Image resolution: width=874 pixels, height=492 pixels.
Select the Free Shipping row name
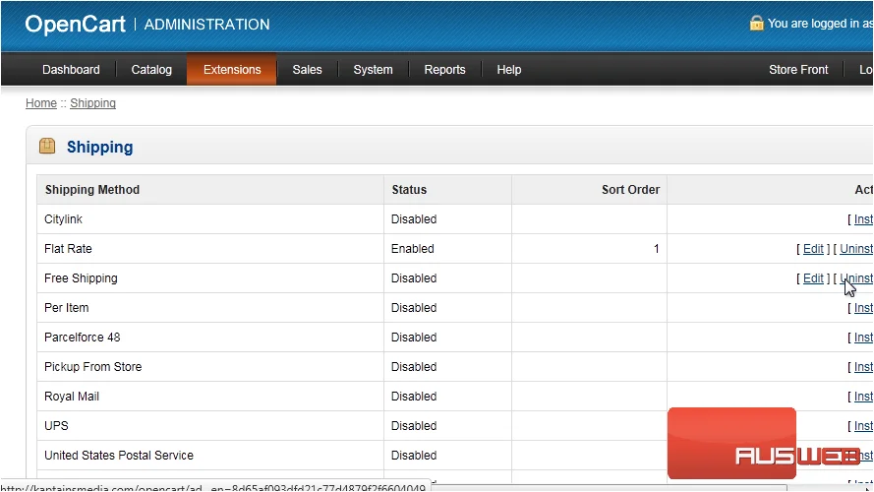pyautogui.click(x=81, y=278)
